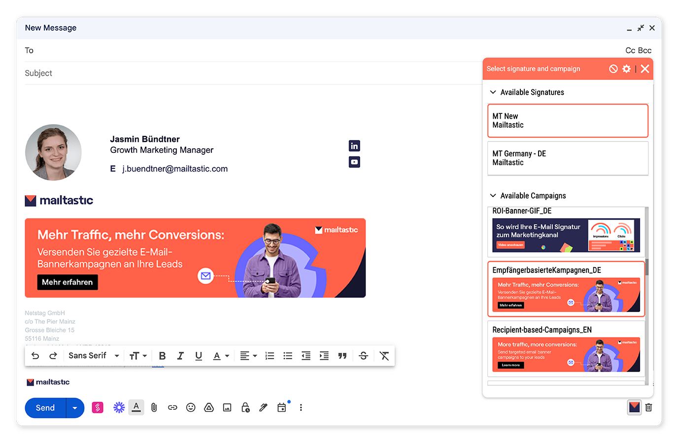Toggle italic formatting
The width and height of the screenshot is (678, 443).
(180, 356)
